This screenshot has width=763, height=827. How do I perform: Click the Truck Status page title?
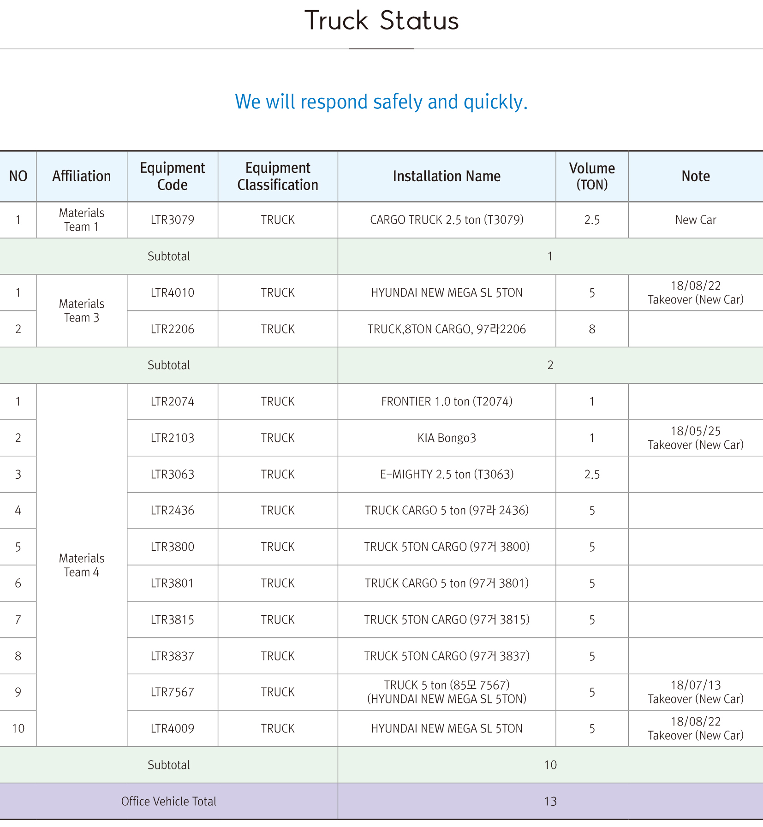tap(381, 21)
